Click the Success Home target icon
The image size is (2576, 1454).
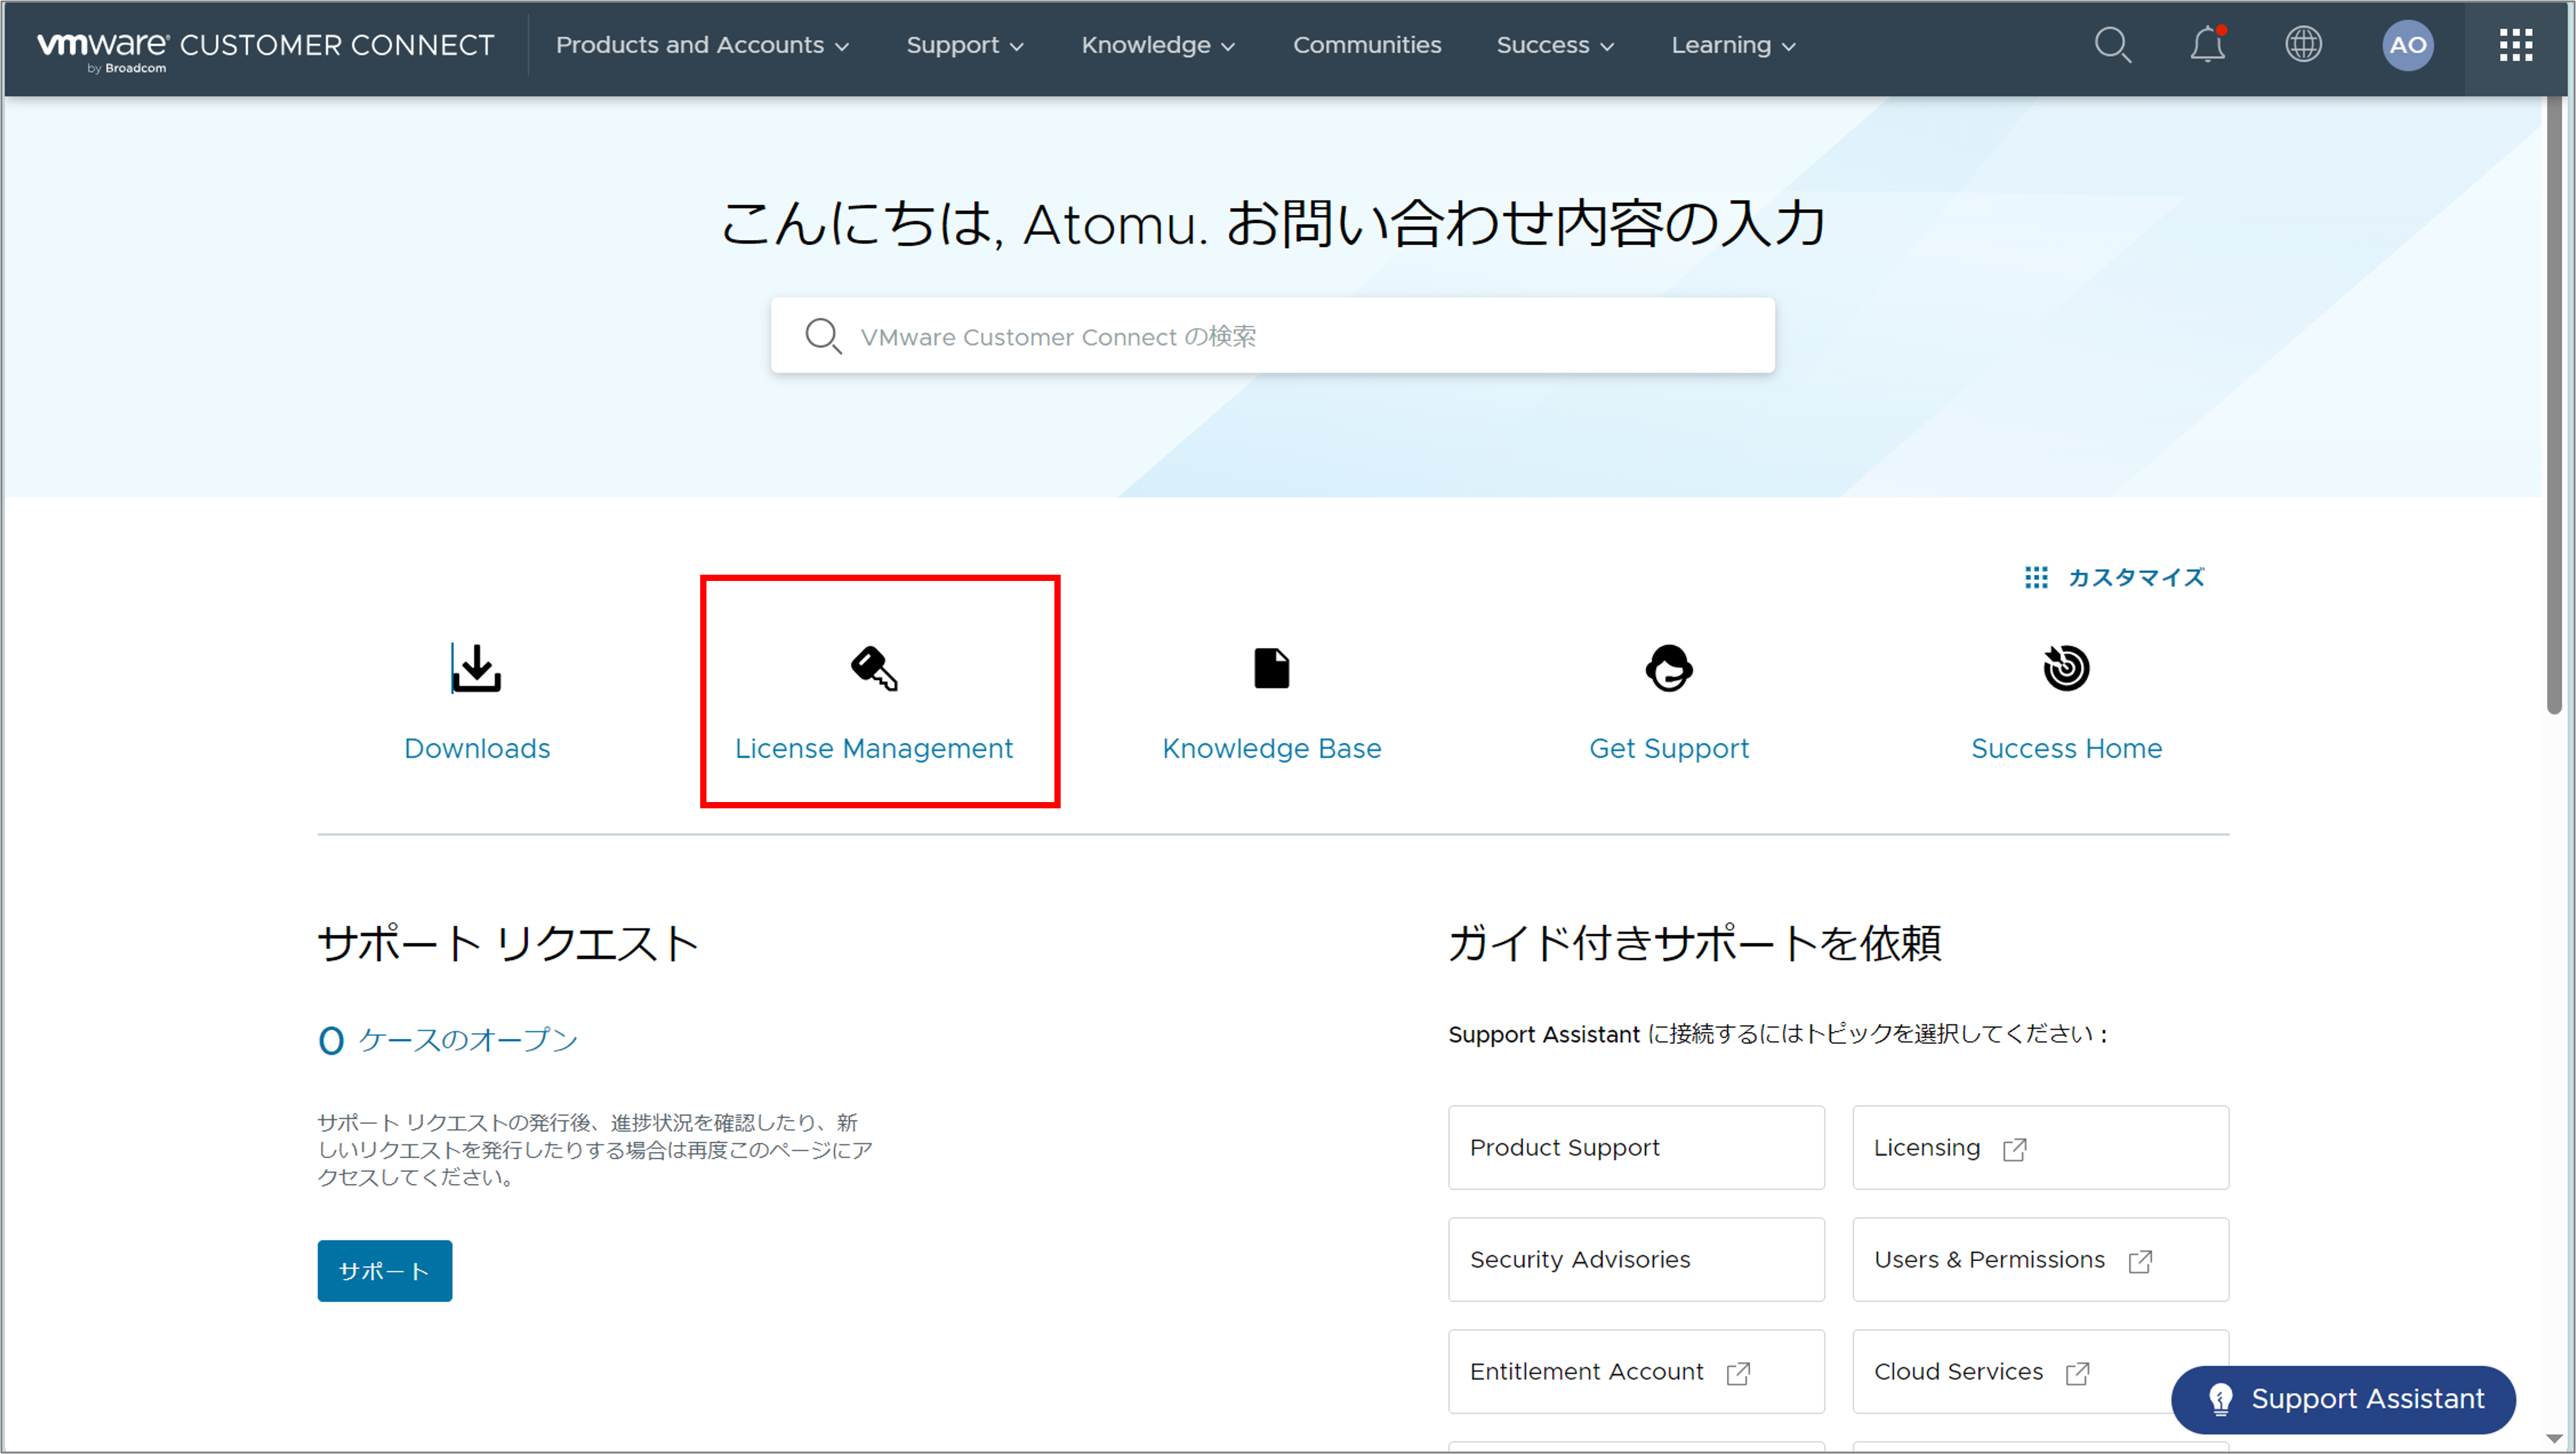tap(2065, 668)
